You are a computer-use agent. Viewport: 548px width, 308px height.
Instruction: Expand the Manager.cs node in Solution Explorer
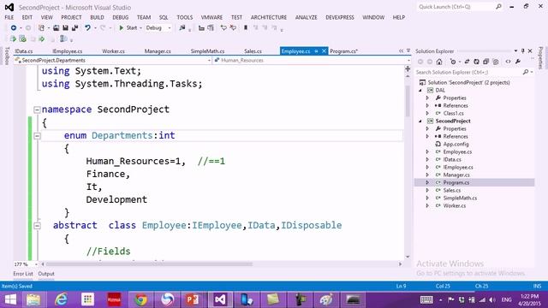click(x=427, y=175)
